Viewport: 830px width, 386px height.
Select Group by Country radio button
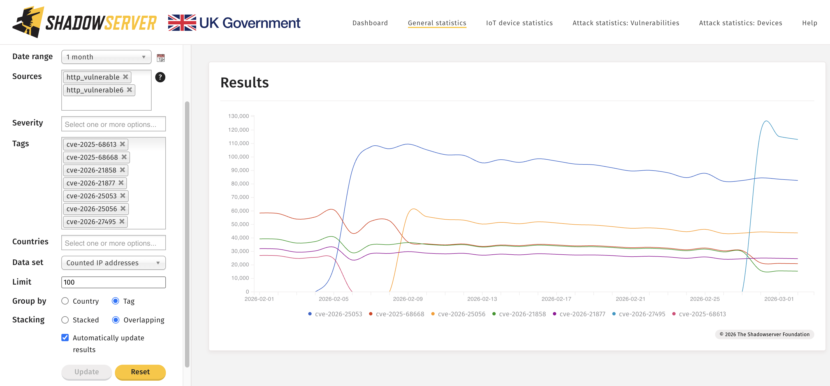point(65,301)
